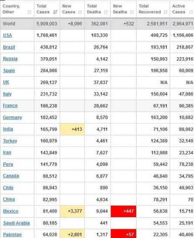Open the Russia country link

10,59
